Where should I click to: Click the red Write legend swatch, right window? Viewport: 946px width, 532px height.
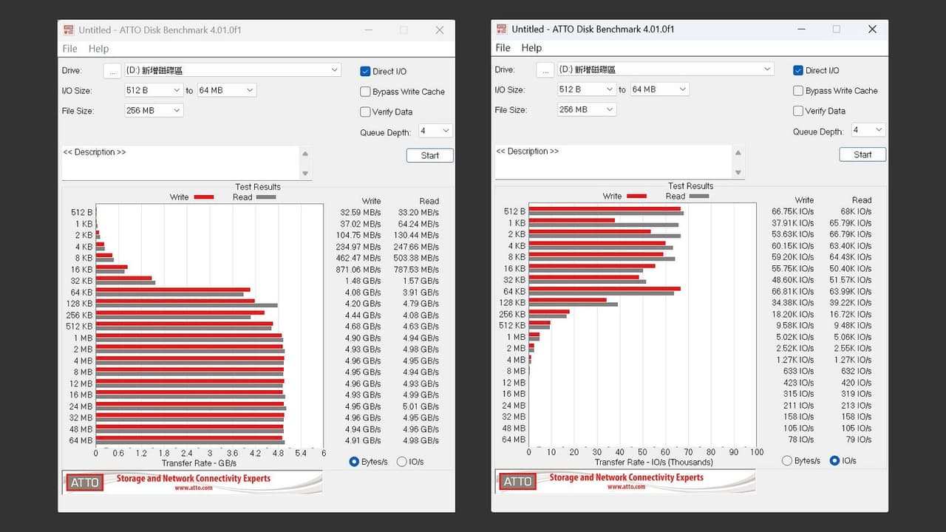[637, 197]
